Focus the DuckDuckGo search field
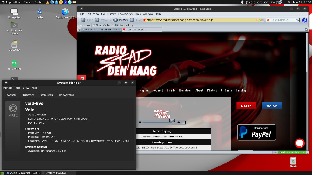 [283, 20]
